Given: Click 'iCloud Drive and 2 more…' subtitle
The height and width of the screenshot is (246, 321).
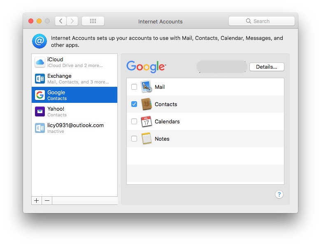Looking at the screenshot, I should (x=75, y=65).
